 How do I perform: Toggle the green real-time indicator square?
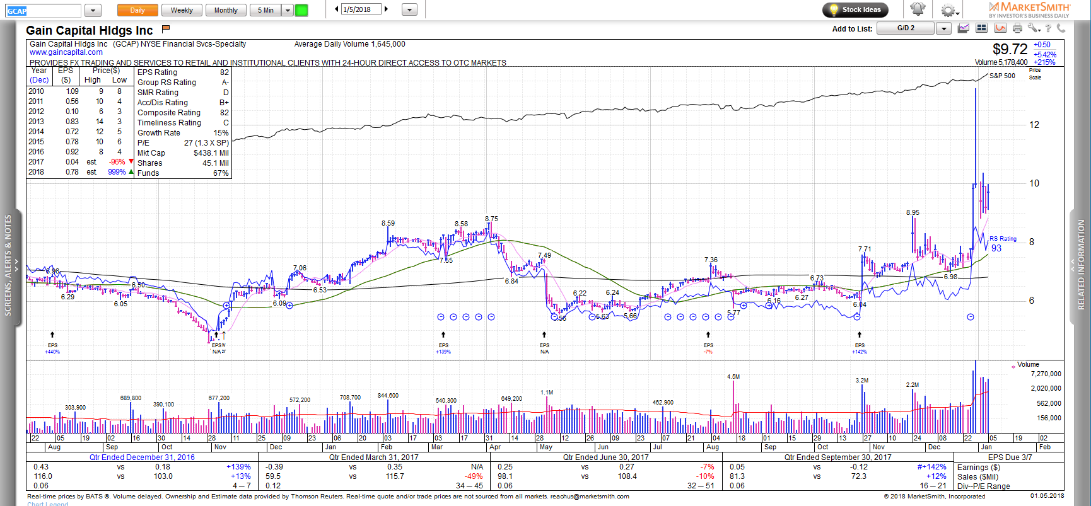(301, 10)
